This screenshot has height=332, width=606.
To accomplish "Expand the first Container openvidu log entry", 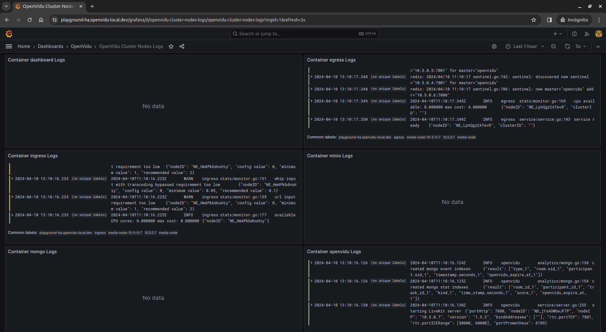I will click(x=312, y=263).
